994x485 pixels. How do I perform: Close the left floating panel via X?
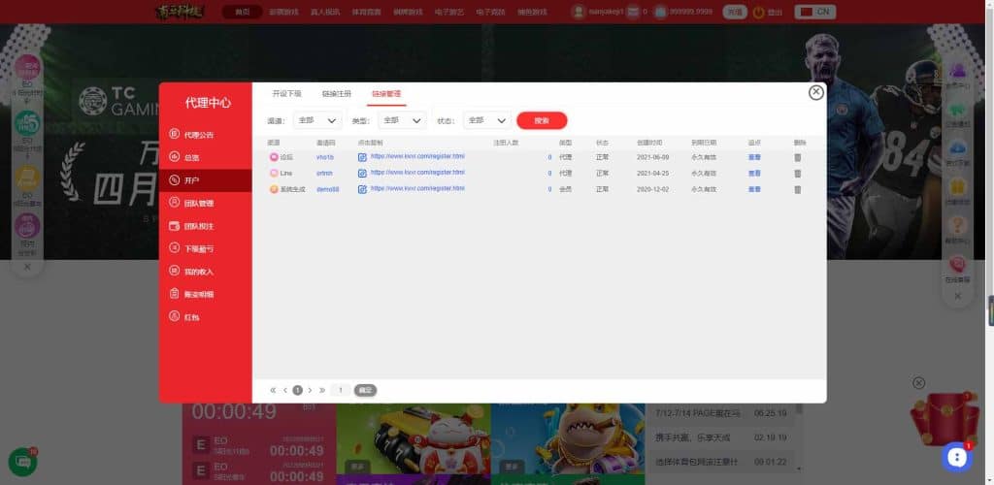27,267
